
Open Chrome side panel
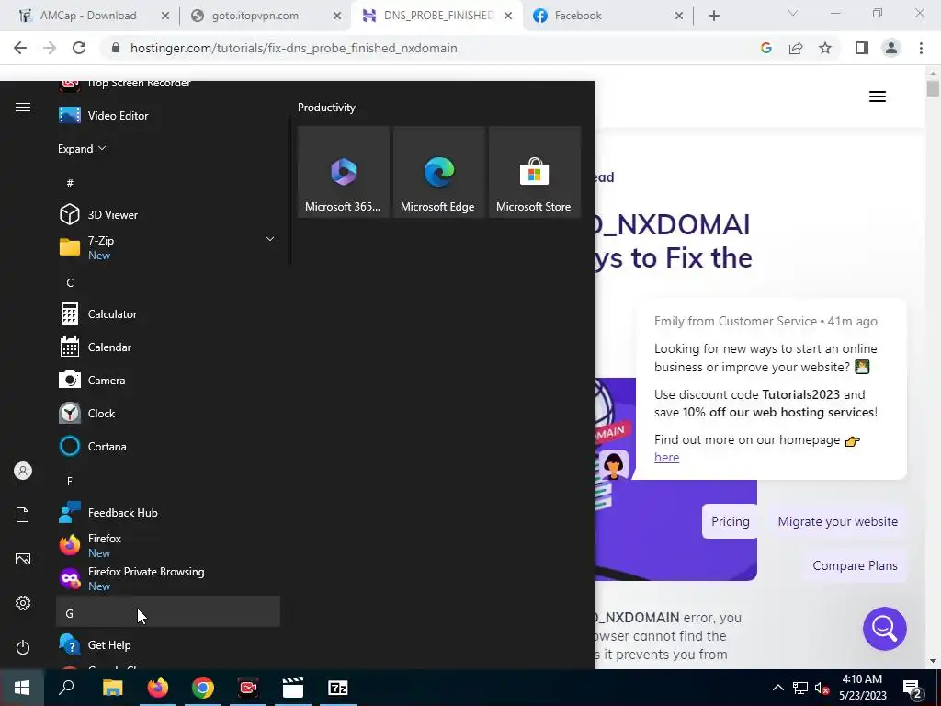(862, 48)
